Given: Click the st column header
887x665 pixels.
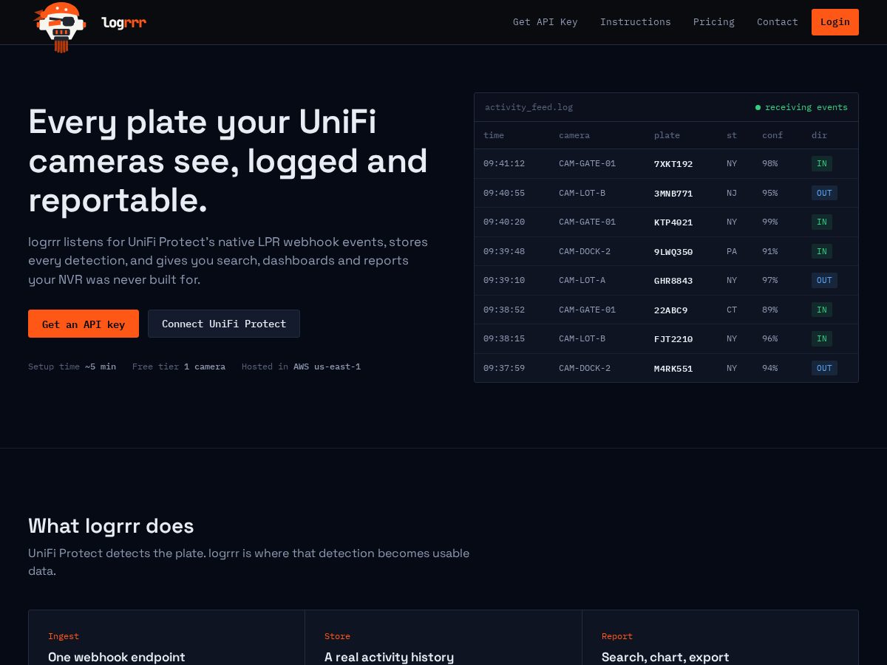Looking at the screenshot, I should click(732, 135).
